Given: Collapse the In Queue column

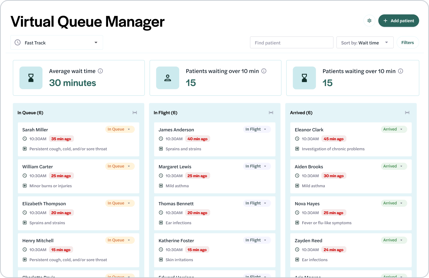Looking at the screenshot, I should click(135, 113).
